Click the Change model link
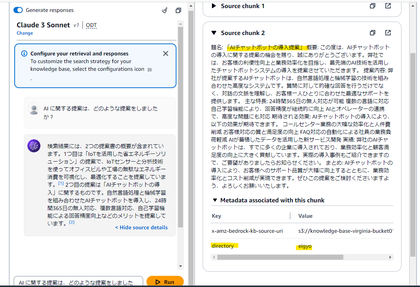The height and width of the screenshot is (287, 420). click(25, 33)
